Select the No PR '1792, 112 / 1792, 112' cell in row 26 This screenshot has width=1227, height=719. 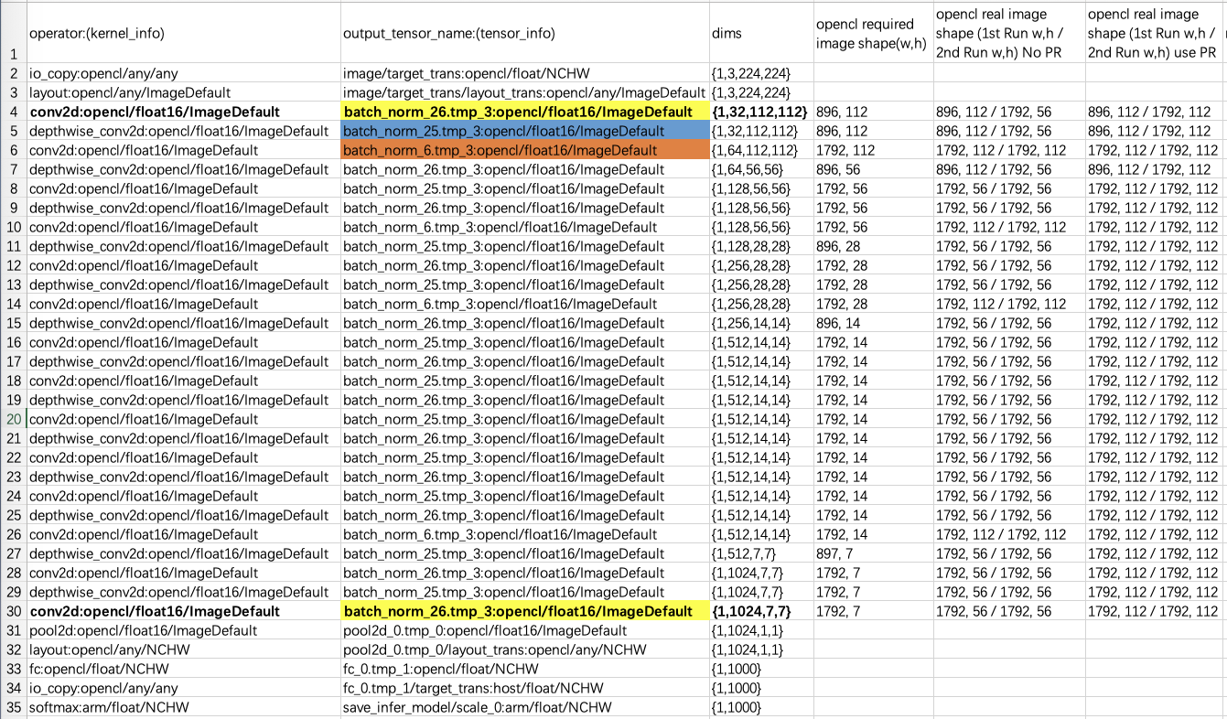[x=1009, y=534]
